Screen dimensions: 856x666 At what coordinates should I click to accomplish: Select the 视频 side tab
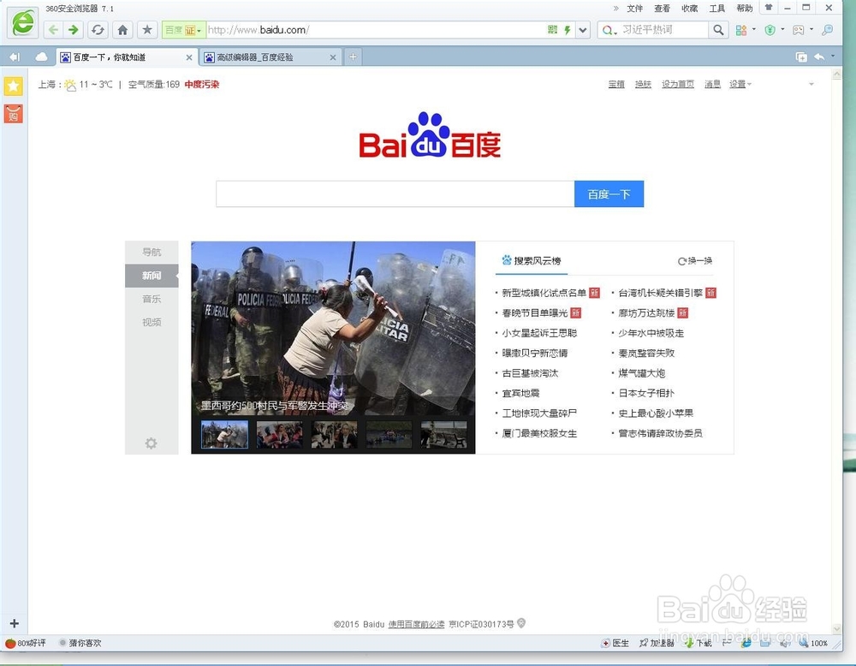click(152, 323)
